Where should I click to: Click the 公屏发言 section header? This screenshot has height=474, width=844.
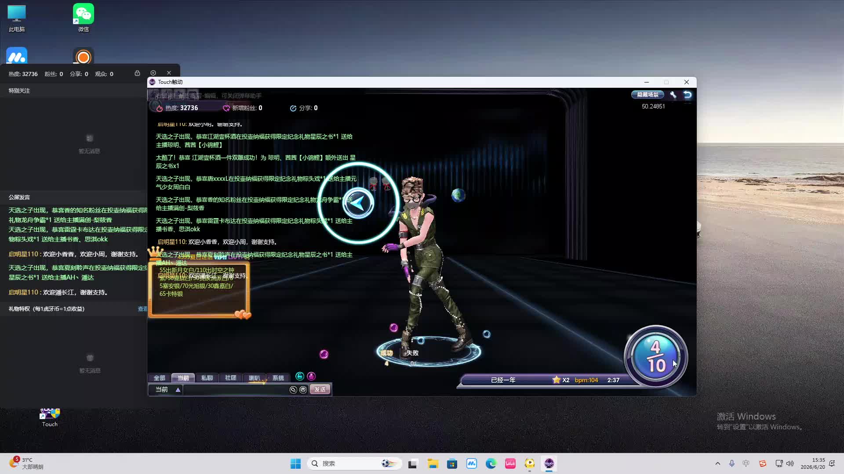tap(19, 197)
